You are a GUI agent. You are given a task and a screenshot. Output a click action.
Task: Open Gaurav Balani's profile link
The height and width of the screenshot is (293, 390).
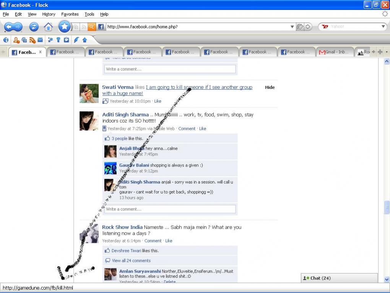[x=134, y=165]
